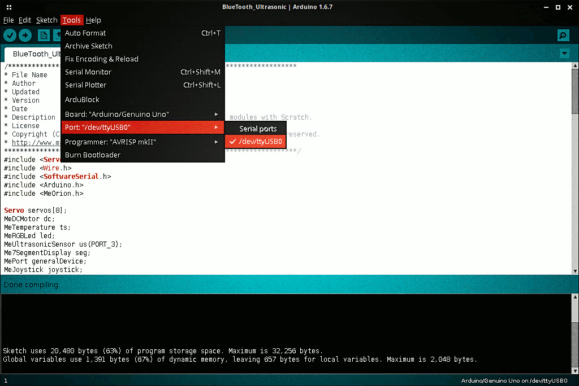This screenshot has width=579, height=386.
Task: Click code line "MeDCMotor dc;"
Action: coord(29,218)
